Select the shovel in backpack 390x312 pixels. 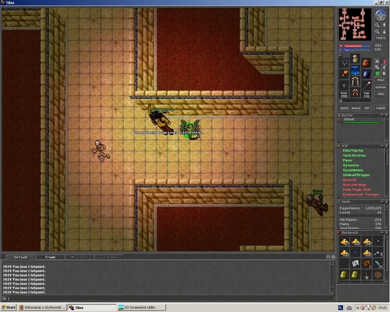tap(367, 275)
